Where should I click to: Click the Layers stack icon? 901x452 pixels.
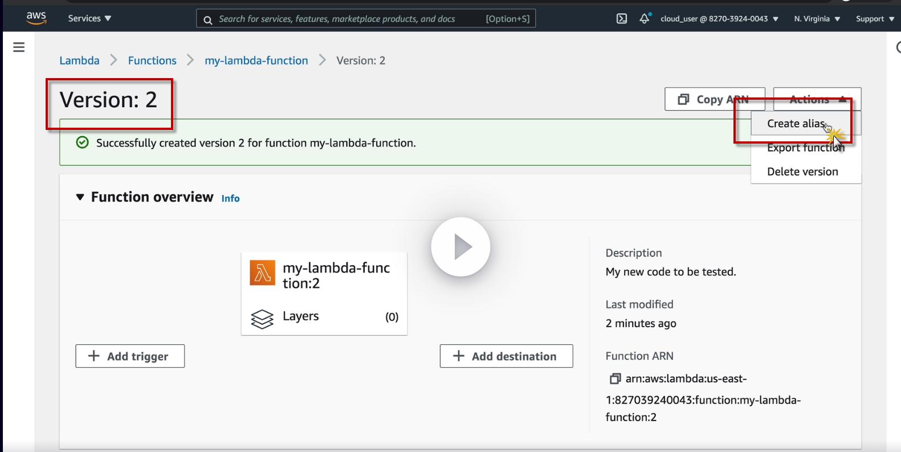click(262, 319)
